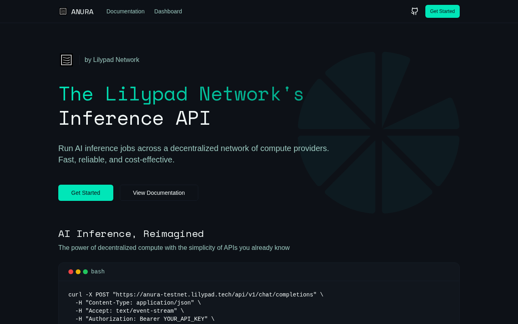
Task: Click the "Run AI inference jobs" description line
Action: point(194,148)
